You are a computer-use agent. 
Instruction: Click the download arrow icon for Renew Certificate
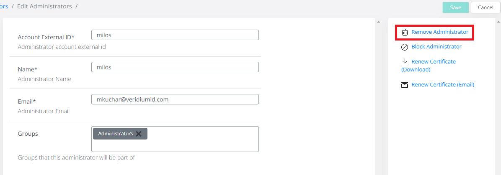pos(405,62)
